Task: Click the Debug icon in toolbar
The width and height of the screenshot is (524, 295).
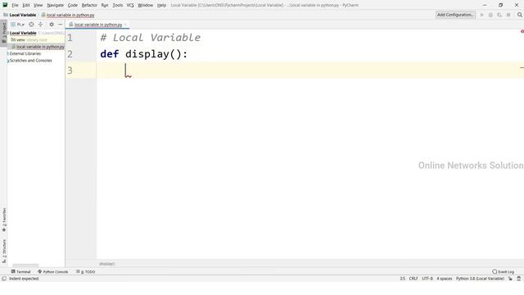Action: point(490,15)
